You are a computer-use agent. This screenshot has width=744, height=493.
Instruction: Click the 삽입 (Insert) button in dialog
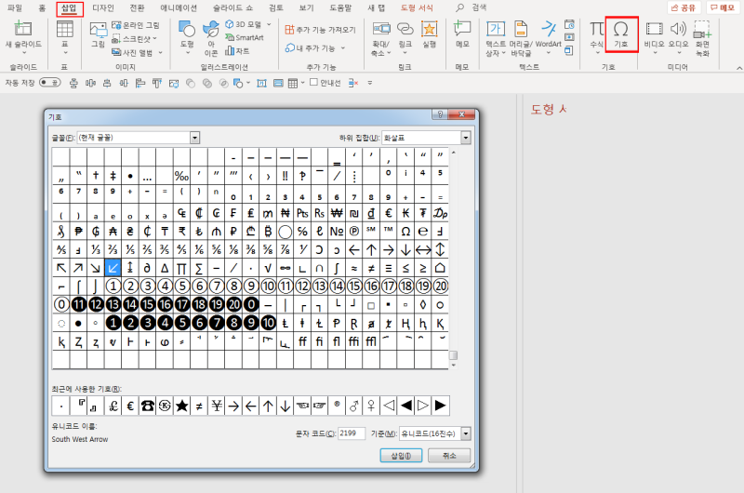pos(401,456)
